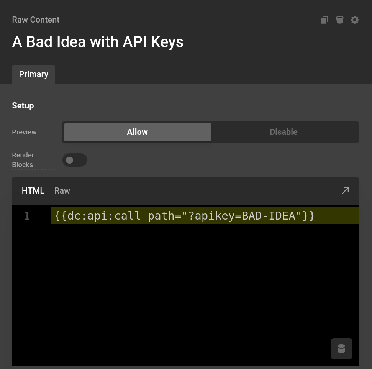Click the Raw Content label

[x=36, y=20]
